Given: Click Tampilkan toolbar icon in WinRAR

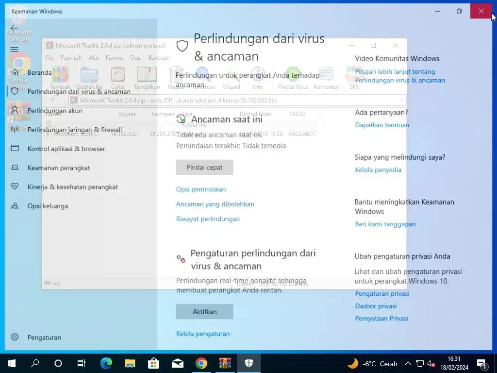Looking at the screenshot, I should coord(147,78).
